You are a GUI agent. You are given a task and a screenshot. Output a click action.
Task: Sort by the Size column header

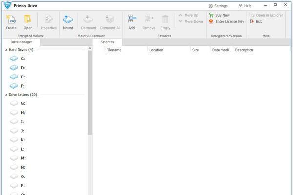pyautogui.click(x=200, y=50)
